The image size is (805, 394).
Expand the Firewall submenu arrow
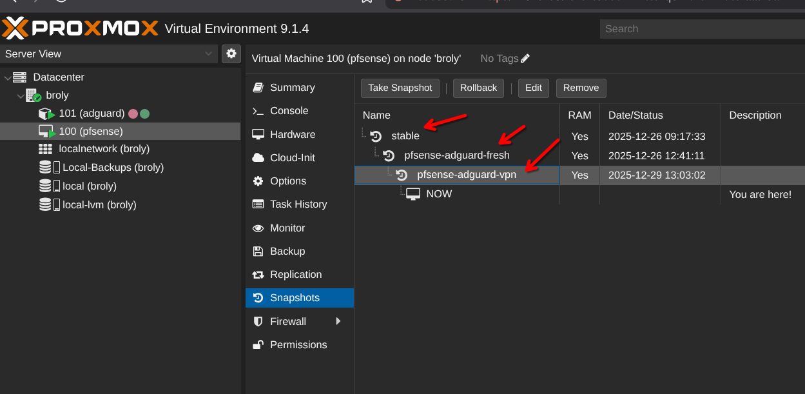[x=338, y=321]
